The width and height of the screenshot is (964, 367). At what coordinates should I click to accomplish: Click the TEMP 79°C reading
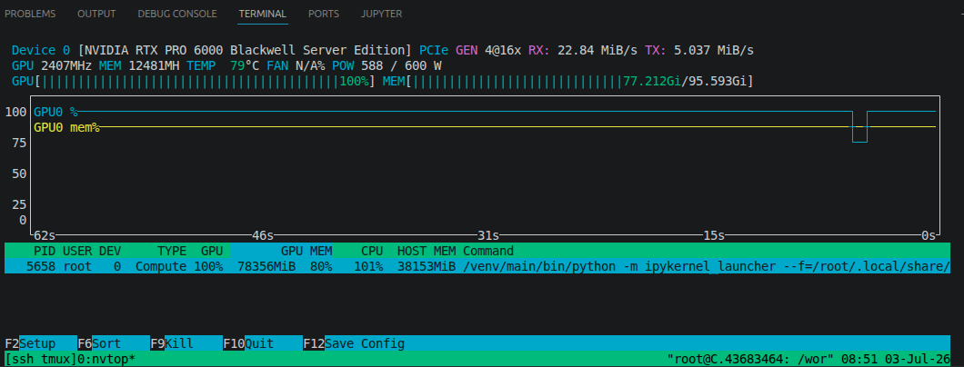tap(223, 65)
